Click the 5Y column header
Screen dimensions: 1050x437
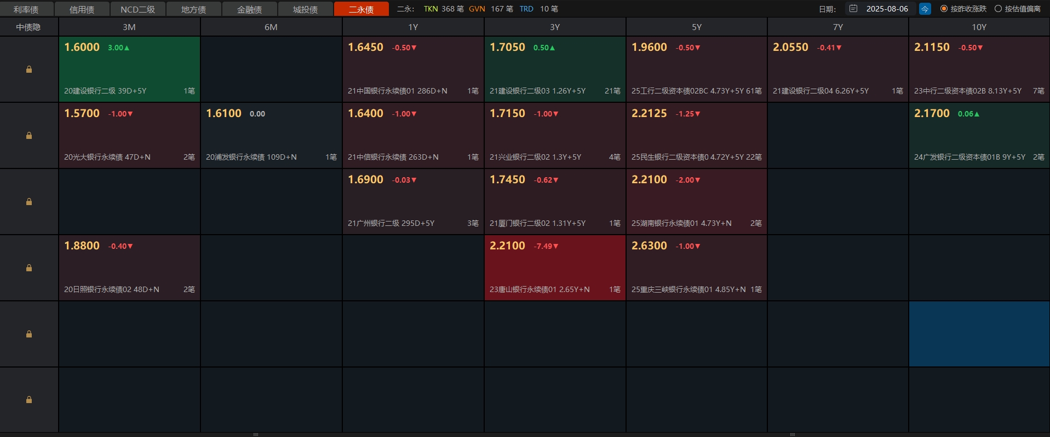pyautogui.click(x=697, y=27)
